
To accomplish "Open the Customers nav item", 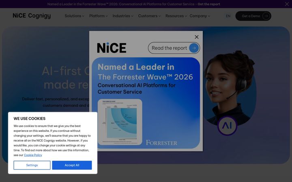I will (148, 16).
